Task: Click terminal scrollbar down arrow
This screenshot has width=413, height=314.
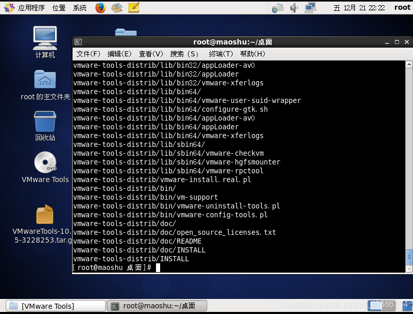Action: pyautogui.click(x=409, y=269)
